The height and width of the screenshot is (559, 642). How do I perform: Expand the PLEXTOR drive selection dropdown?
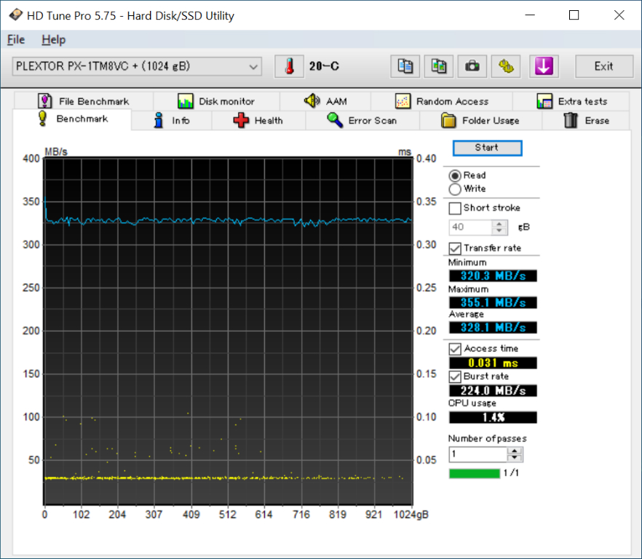click(253, 66)
